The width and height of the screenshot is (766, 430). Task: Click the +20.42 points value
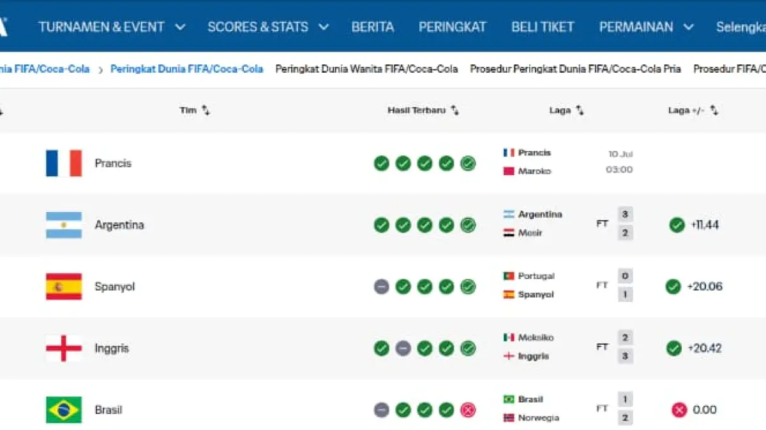pos(705,348)
